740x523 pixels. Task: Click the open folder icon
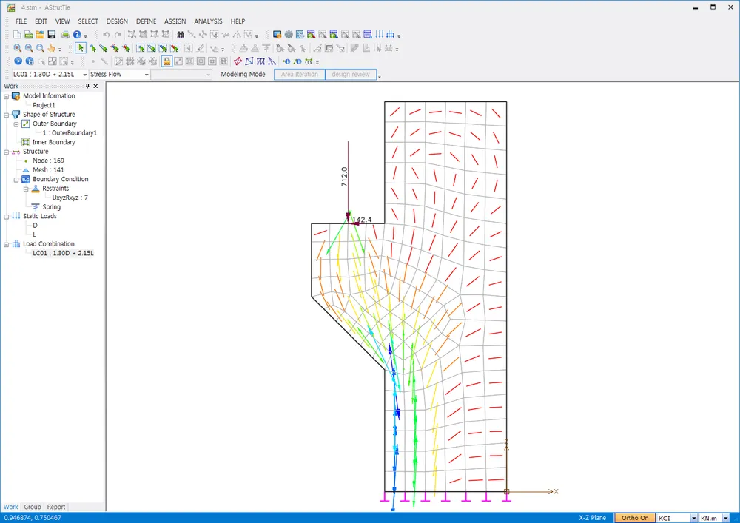40,35
